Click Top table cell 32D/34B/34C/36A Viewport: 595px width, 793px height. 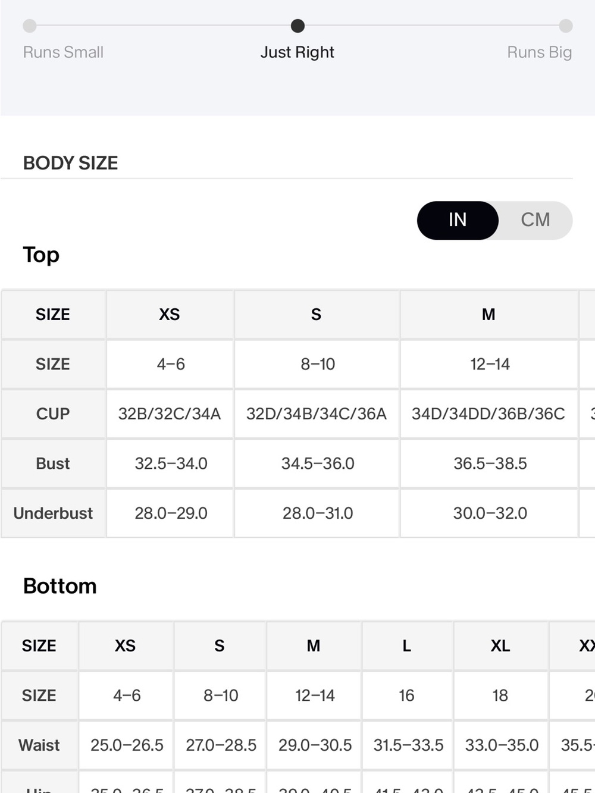click(317, 413)
